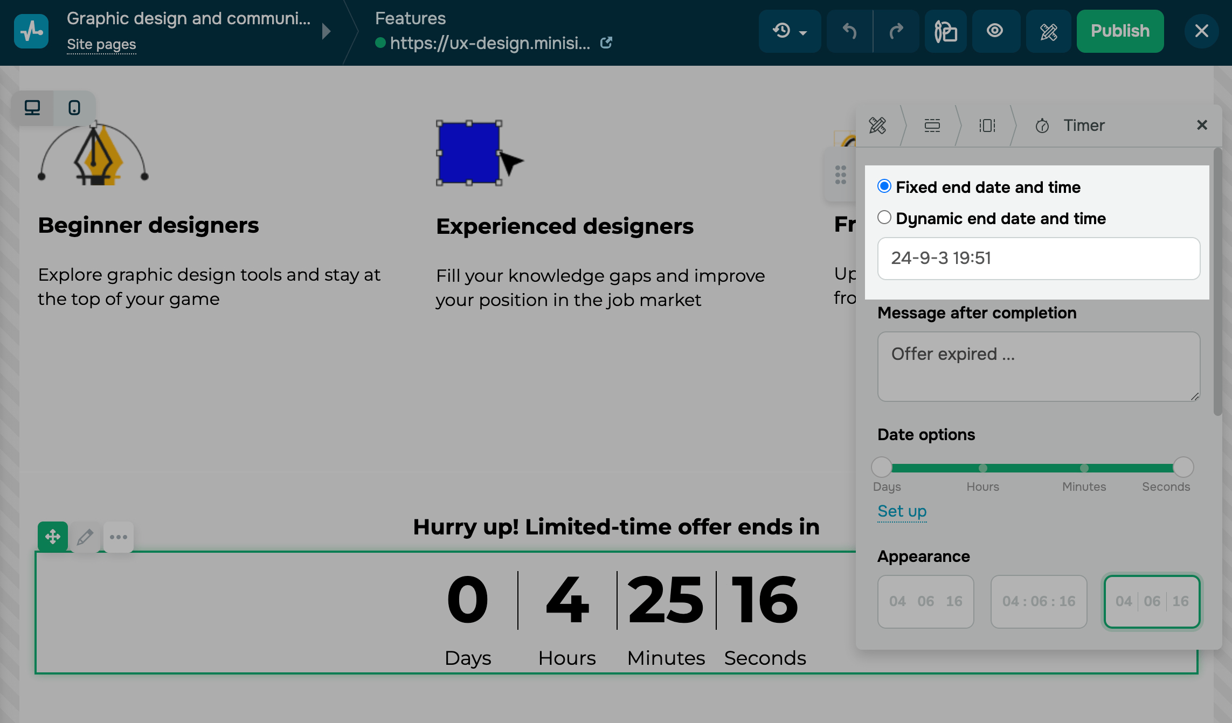Screen dimensions: 1232x723
Task: Select the timer clock icon in panel
Action: (1043, 126)
